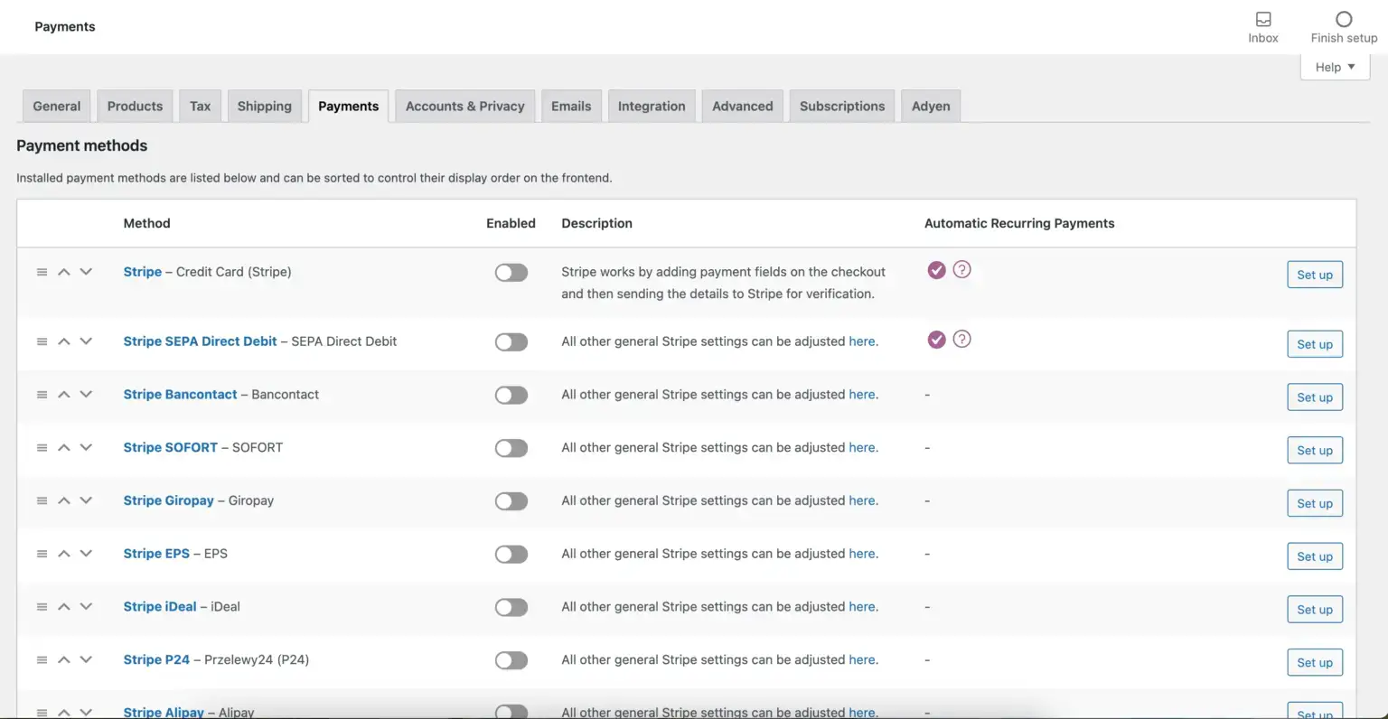The height and width of the screenshot is (719, 1388).
Task: Click Set up for Stripe SOFORT
Action: 1315,451
